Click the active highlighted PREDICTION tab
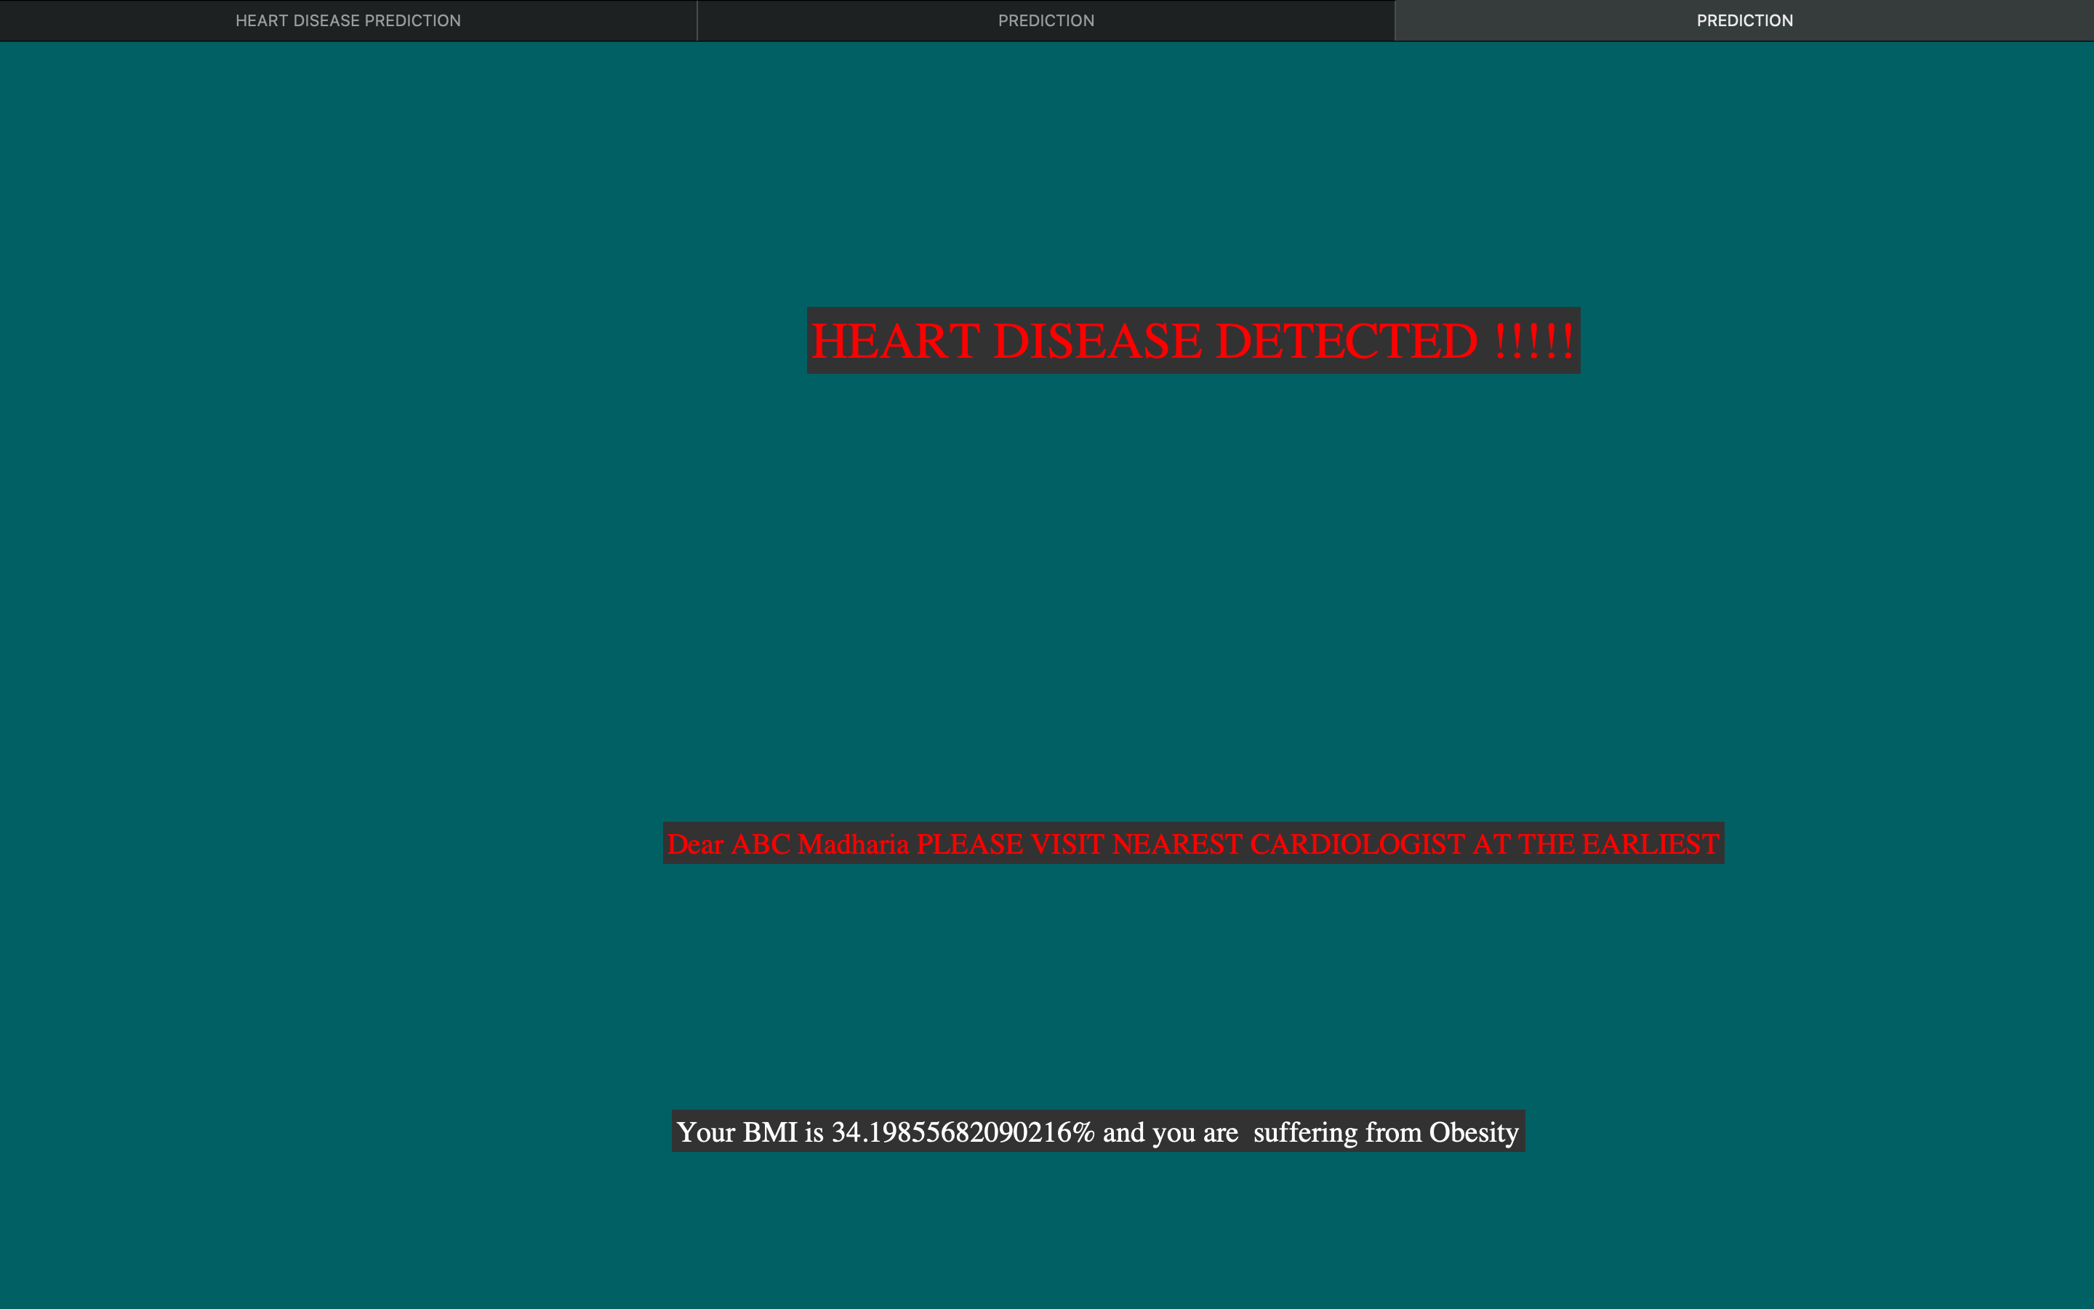 click(1744, 20)
